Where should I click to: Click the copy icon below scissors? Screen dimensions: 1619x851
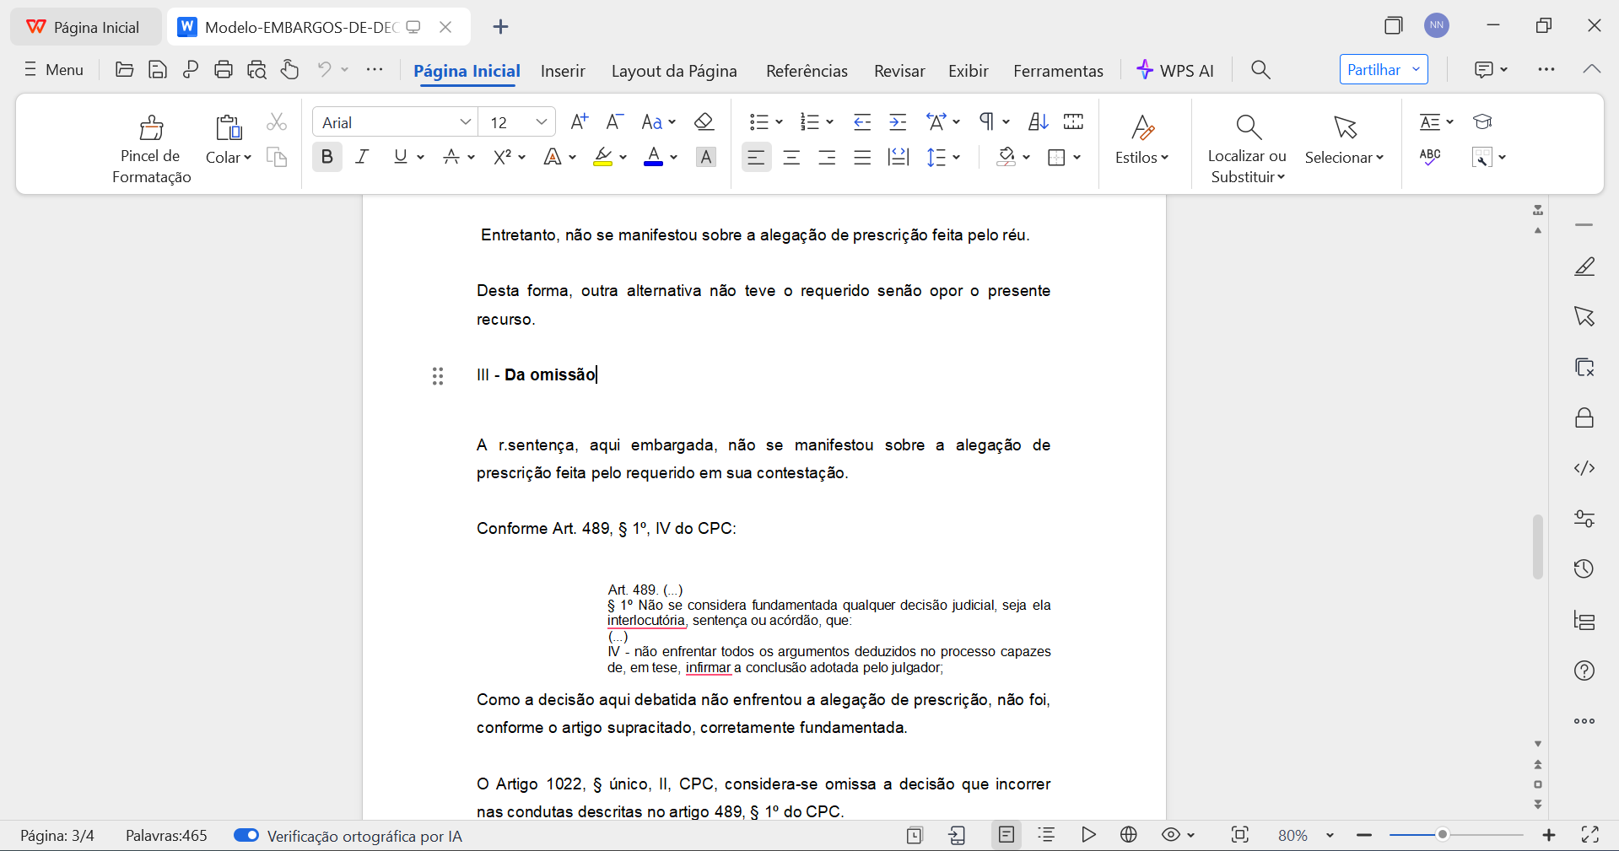(276, 157)
